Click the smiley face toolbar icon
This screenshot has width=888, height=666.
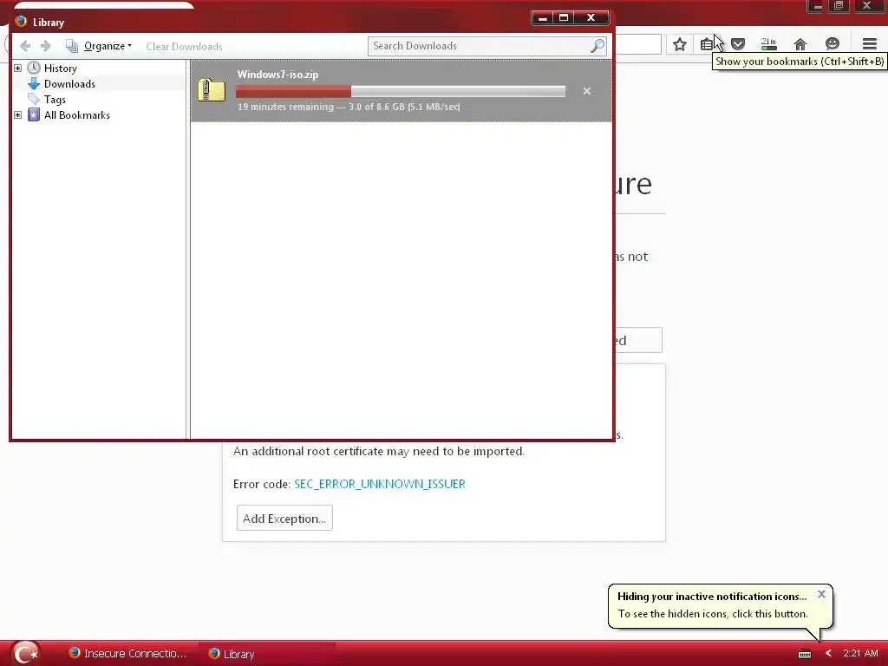(x=832, y=44)
